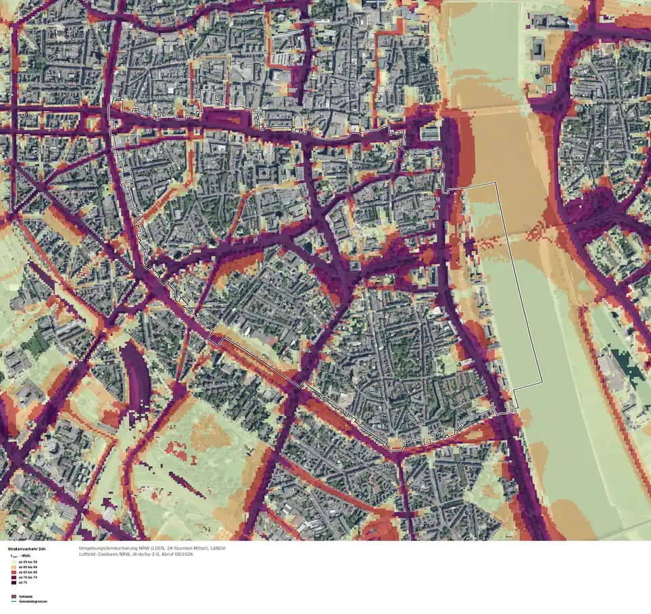Click the 'Gemeindegrenzen' legend label

coord(33,602)
